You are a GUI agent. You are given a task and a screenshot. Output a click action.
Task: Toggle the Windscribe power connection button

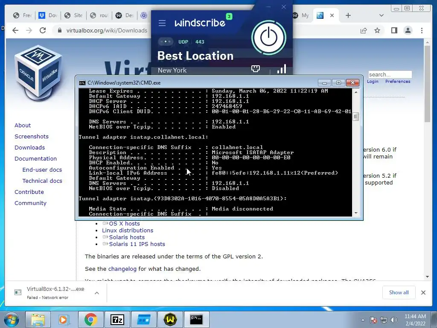(x=269, y=38)
